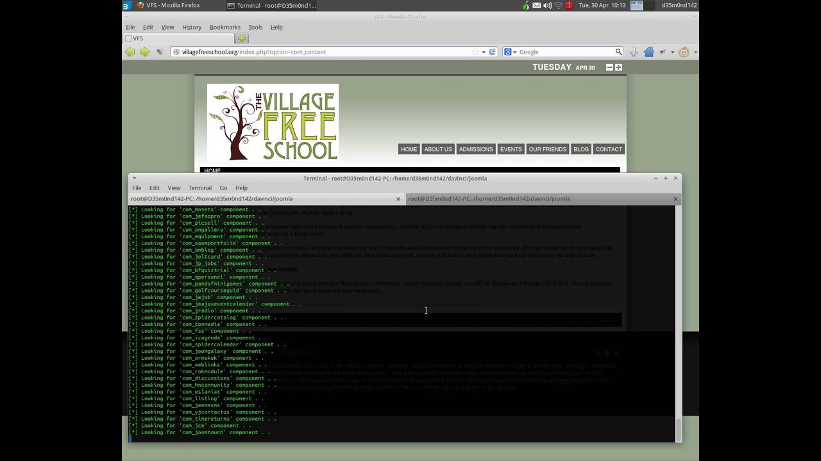Open the Firefox downloads arrow icon
This screenshot has width=821, height=461.
pyautogui.click(x=634, y=52)
